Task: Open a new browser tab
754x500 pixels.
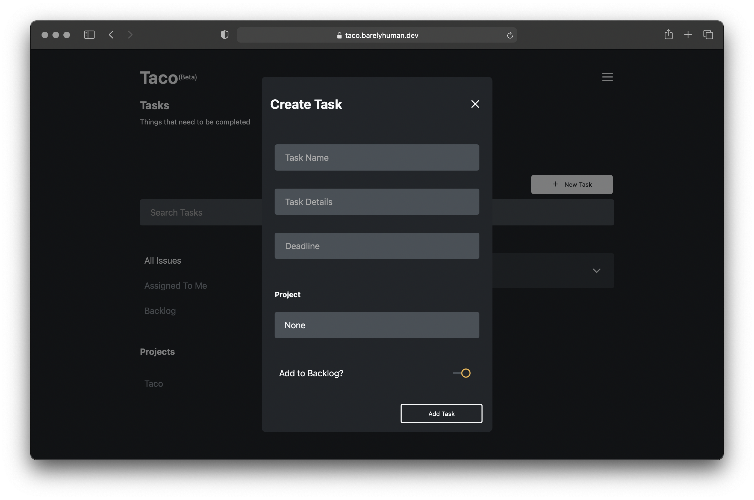Action: tap(688, 35)
